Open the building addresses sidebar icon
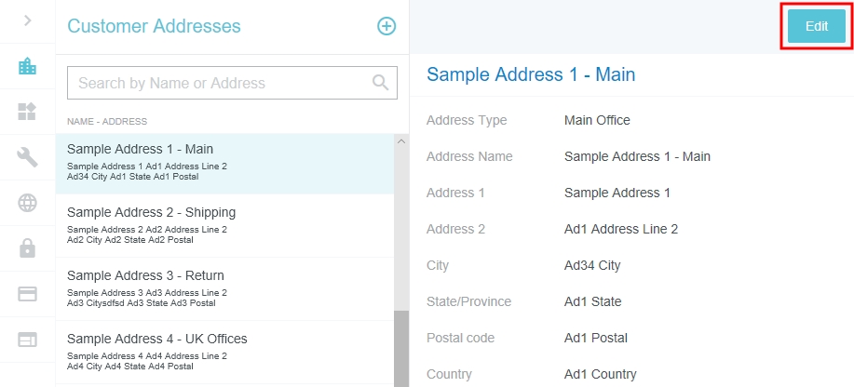 [x=27, y=66]
